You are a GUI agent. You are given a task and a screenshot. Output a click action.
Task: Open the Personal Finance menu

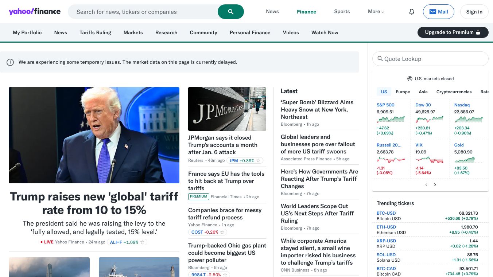click(x=250, y=32)
